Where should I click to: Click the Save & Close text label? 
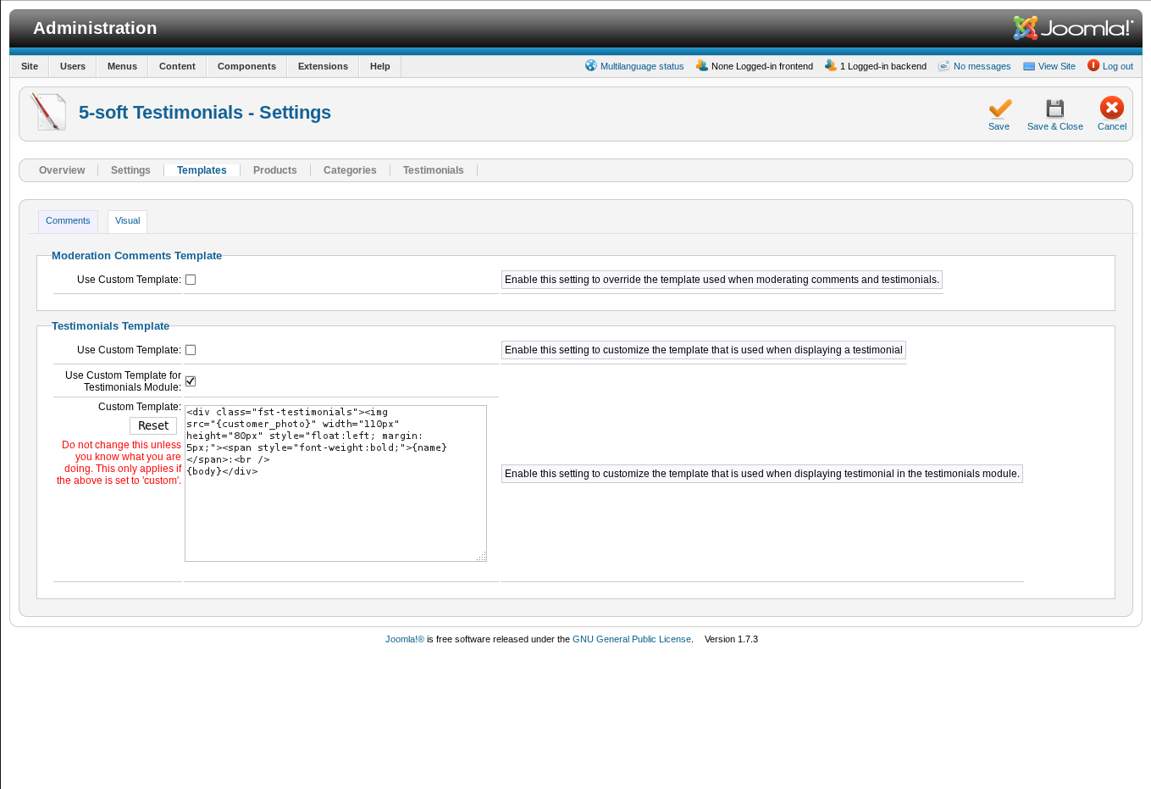point(1054,126)
